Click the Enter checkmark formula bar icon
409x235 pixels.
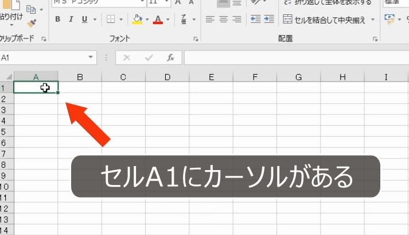[149, 57]
